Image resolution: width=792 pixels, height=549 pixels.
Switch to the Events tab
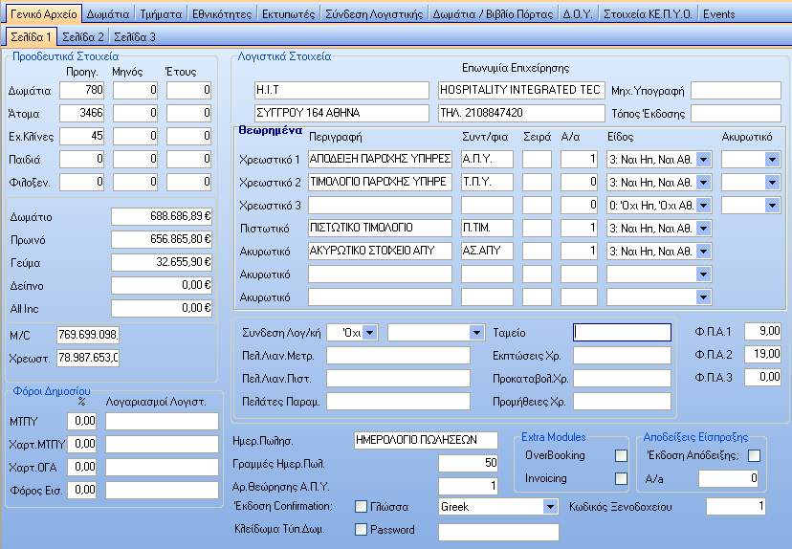pos(718,14)
